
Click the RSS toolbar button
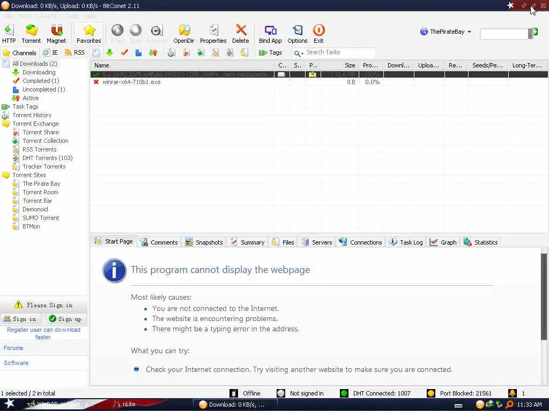[x=75, y=53]
